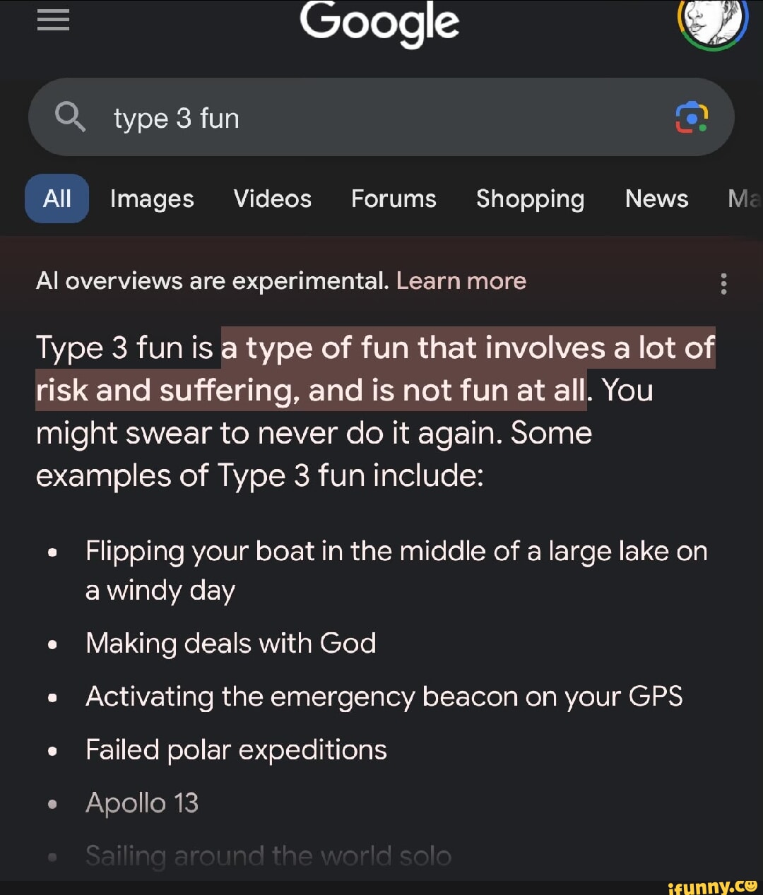Go to the Shopping tab
763x895 pixels.
[x=530, y=199]
